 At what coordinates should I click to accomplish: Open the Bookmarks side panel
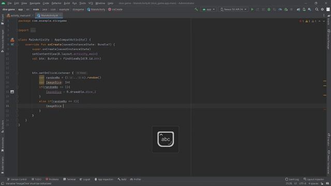click(2, 145)
